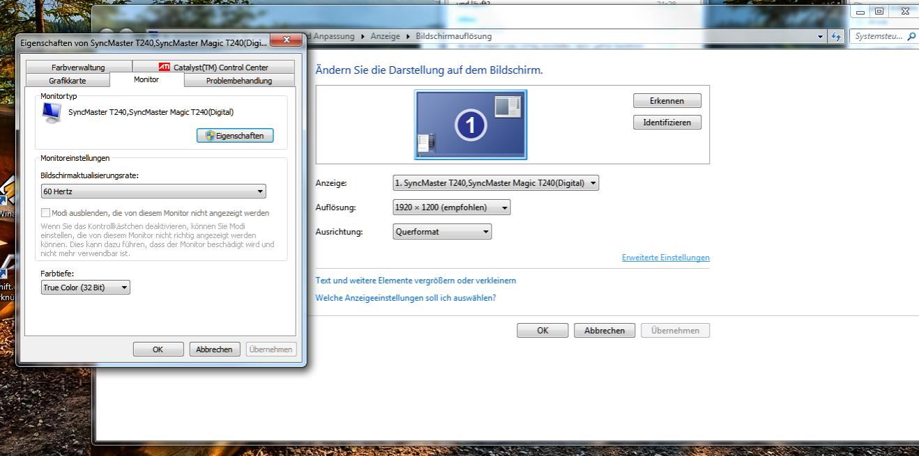Click the Erkennen button
The image size is (919, 456).
[x=667, y=101]
